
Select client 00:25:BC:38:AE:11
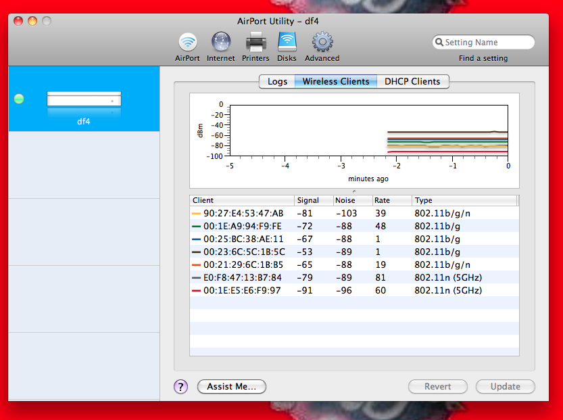[x=354, y=239]
